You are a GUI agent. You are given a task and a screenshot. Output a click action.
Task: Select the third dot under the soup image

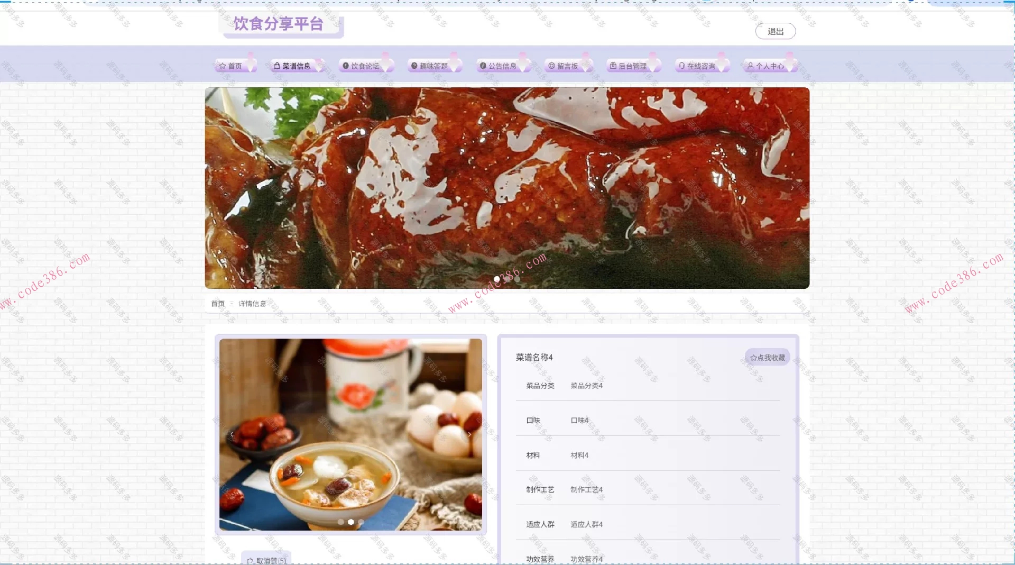pyautogui.click(x=361, y=522)
